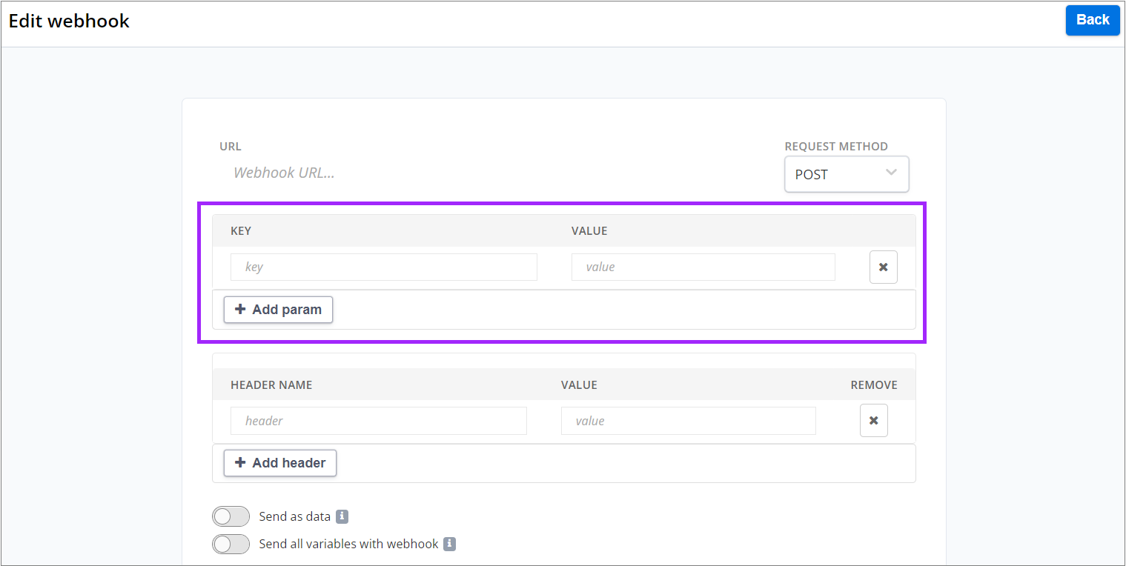Click the header value input field
Screen dimensions: 1126x566
688,420
